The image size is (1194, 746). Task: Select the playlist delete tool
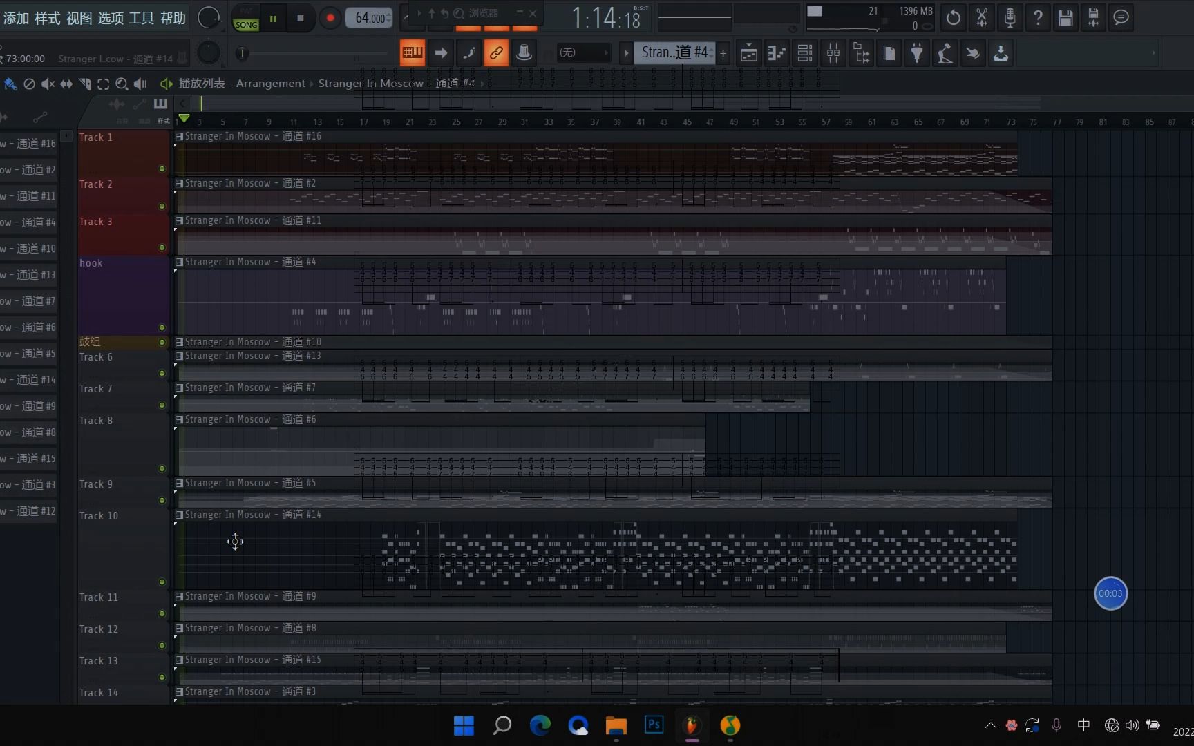click(29, 84)
